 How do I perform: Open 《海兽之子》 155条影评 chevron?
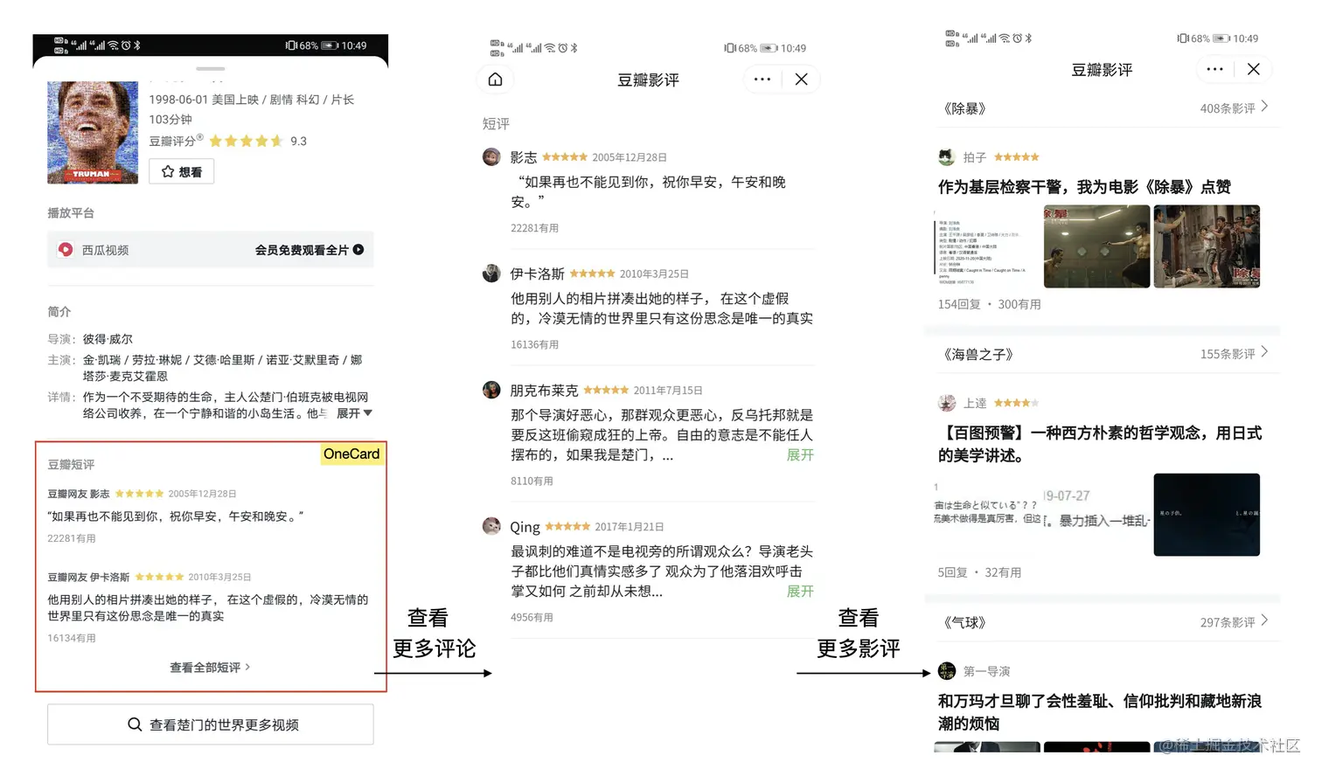tap(1264, 353)
